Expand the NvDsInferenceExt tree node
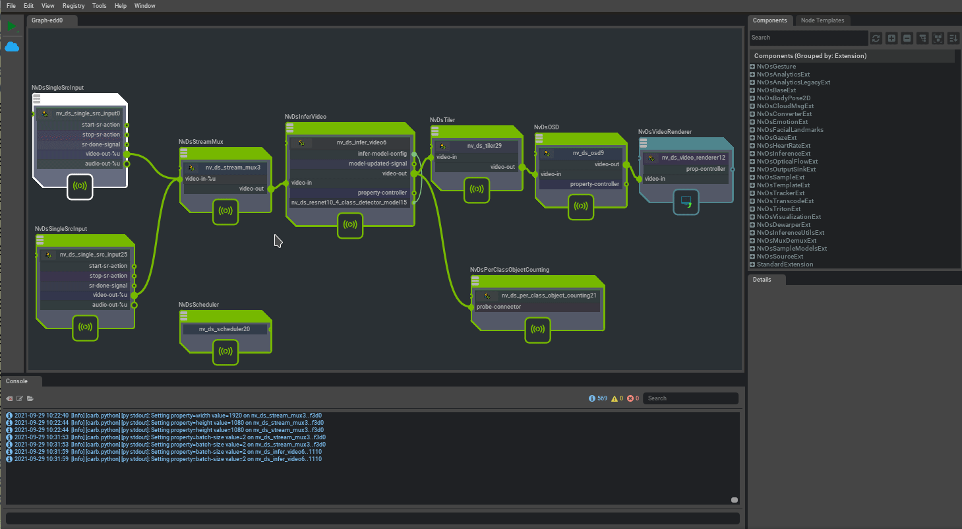This screenshot has height=529, width=962. pos(752,154)
